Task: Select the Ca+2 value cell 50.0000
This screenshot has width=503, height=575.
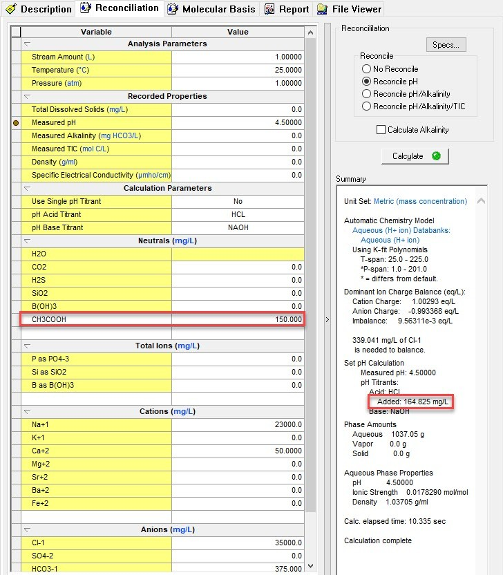Action: point(238,451)
